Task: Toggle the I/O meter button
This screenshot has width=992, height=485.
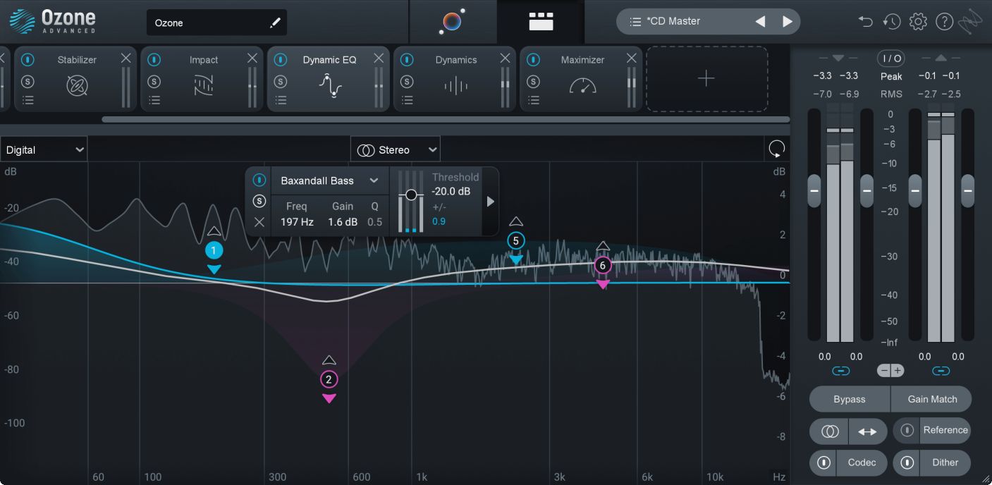Action: 891,58
